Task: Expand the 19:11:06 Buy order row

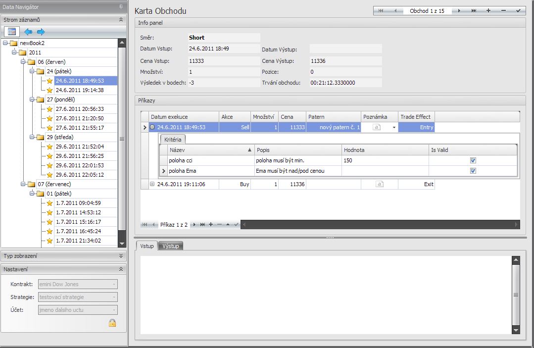Action: click(x=152, y=184)
